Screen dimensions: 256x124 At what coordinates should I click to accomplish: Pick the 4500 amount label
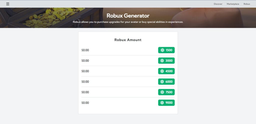(x=169, y=71)
